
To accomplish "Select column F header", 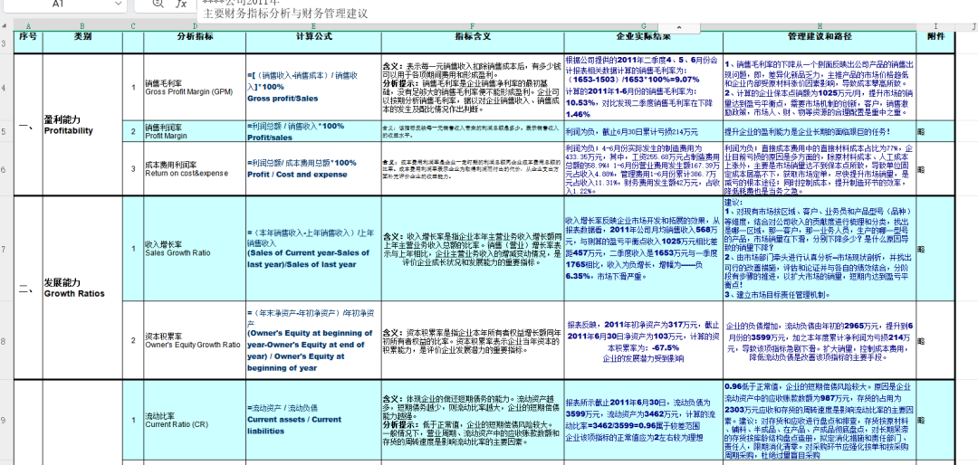I will 472,26.
